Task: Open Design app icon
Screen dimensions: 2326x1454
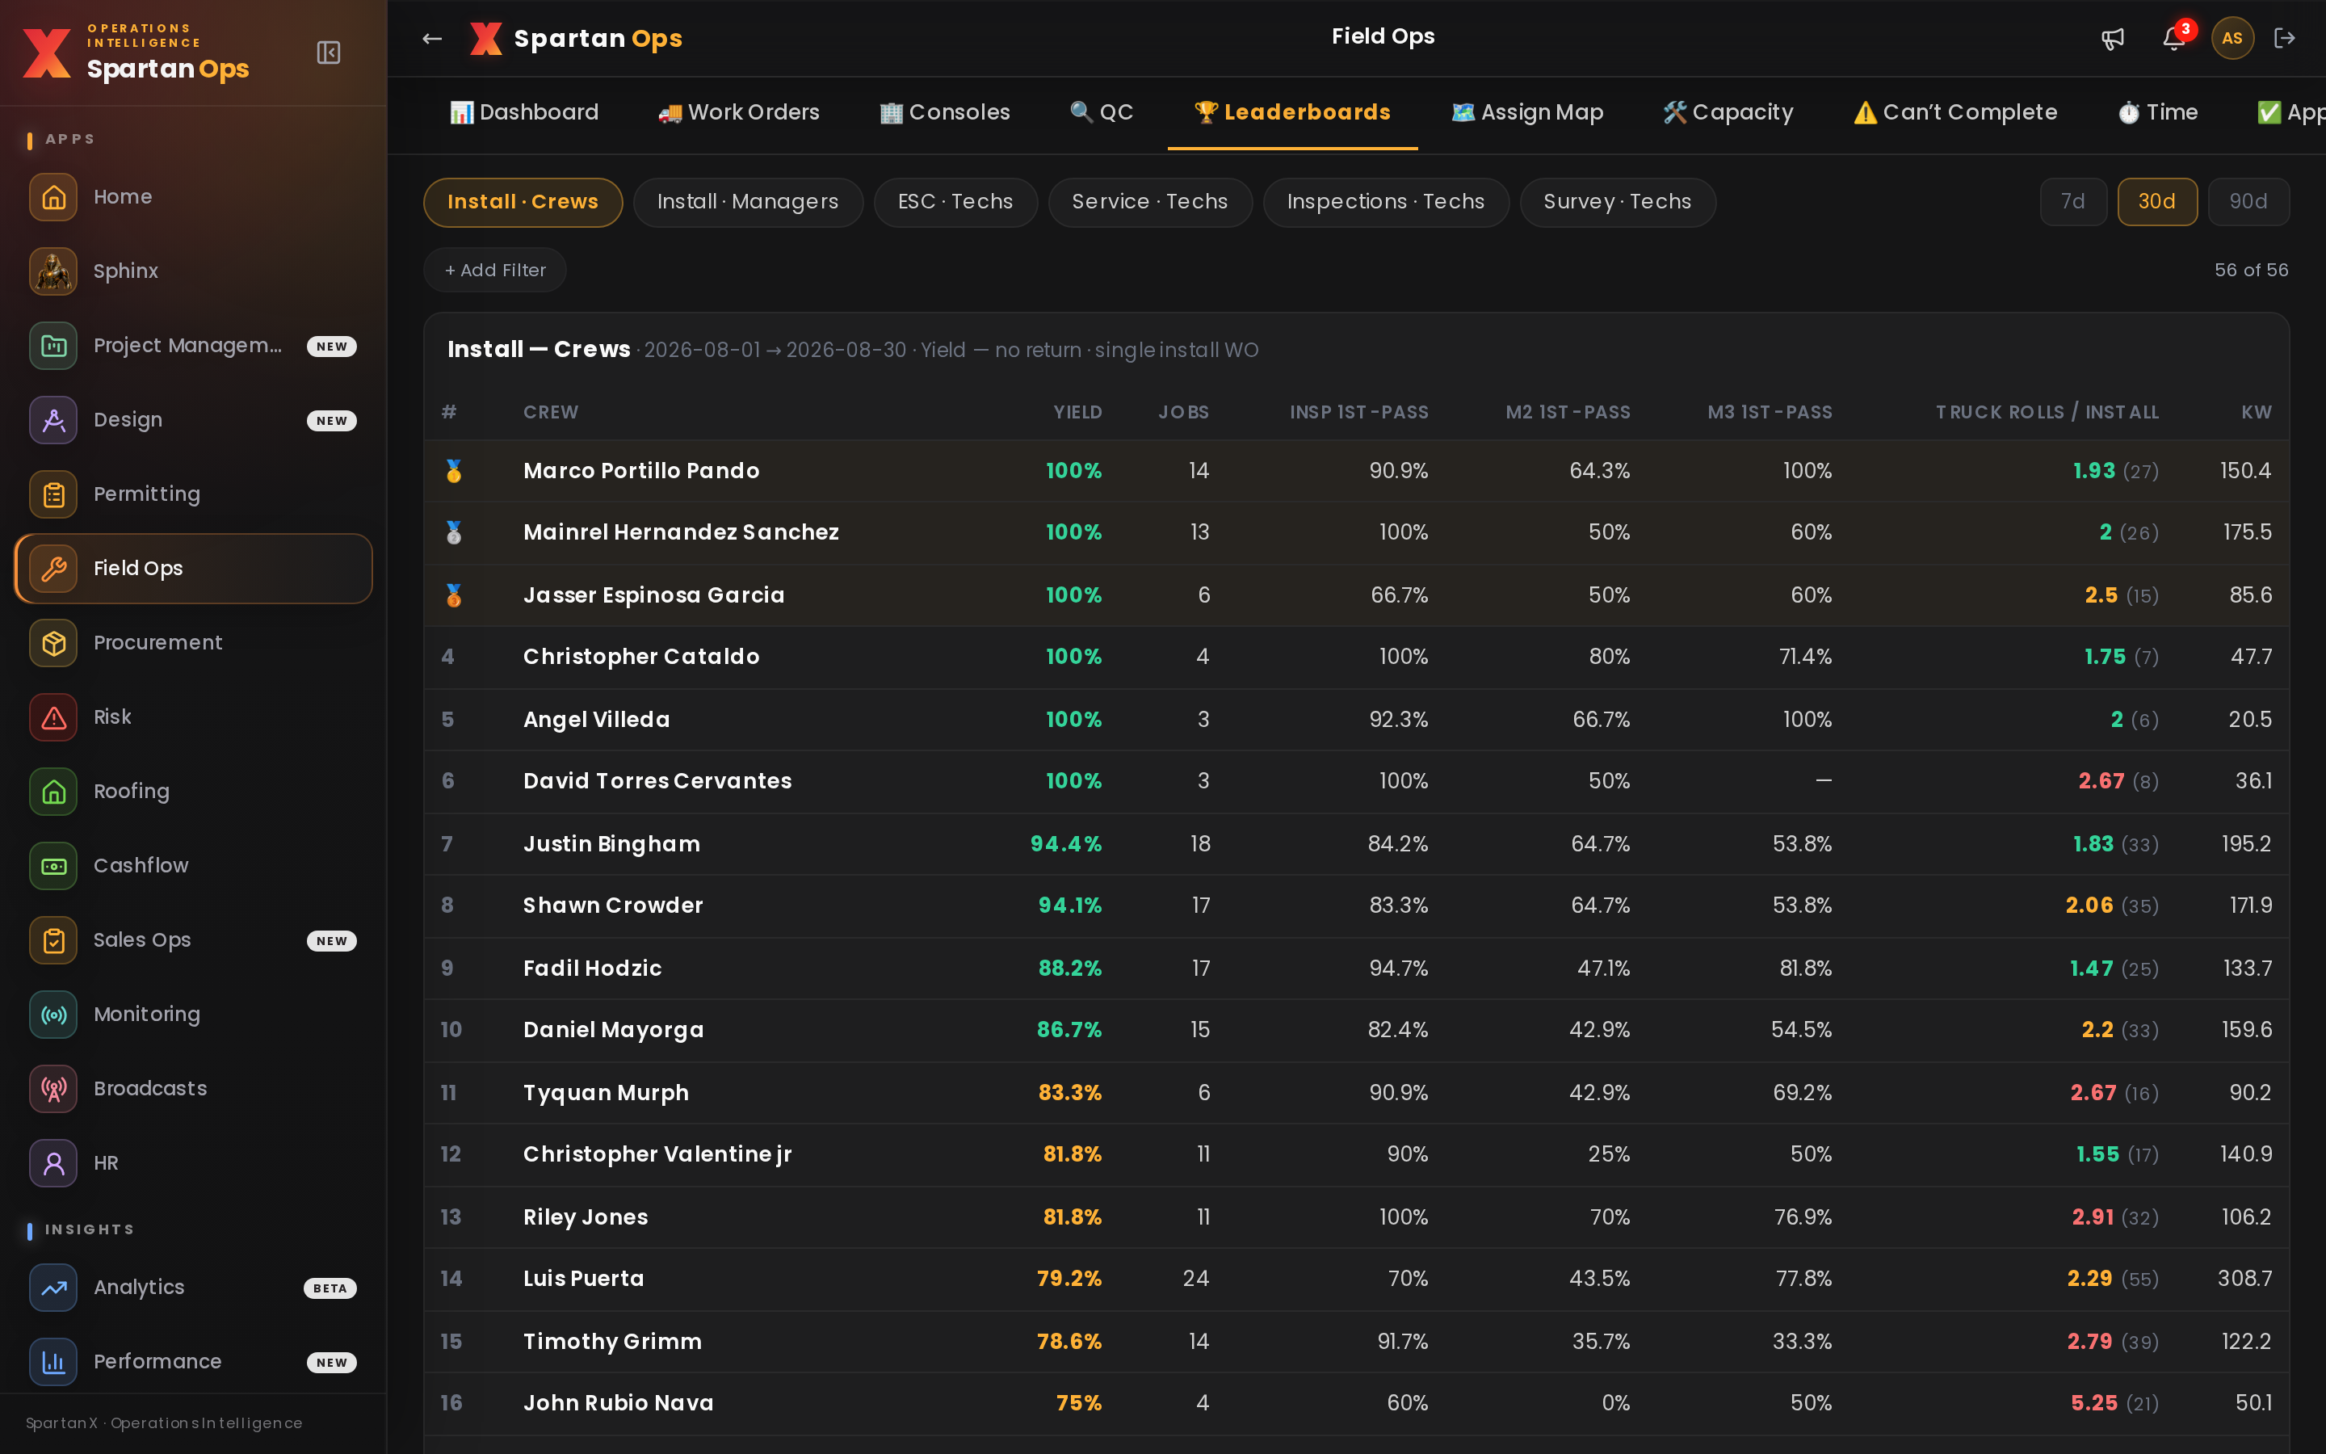Action: pyautogui.click(x=54, y=420)
